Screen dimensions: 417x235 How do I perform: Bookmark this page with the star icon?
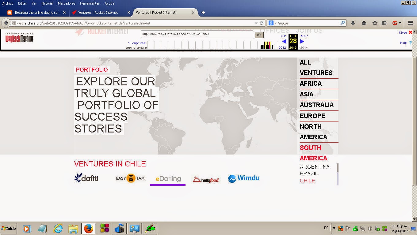[x=375, y=23]
